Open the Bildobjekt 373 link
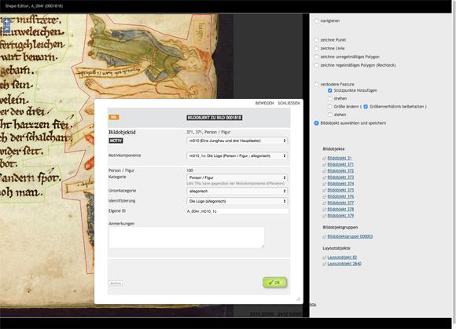Image resolution: width=456 pixels, height=329 pixels. [x=340, y=177]
